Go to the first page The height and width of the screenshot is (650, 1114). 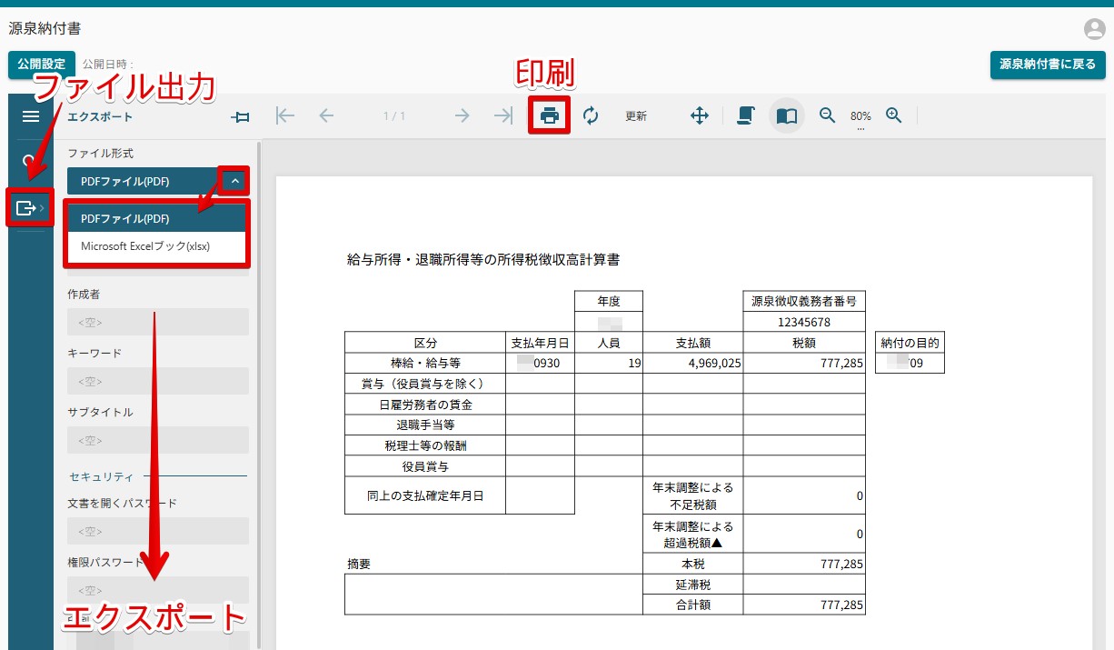[x=285, y=115]
